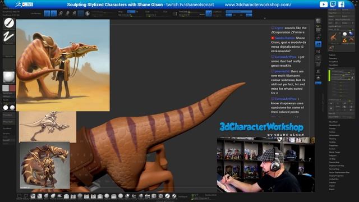Expand the Morph Target sub-palette
The height and width of the screenshot is (202, 359).
point(334,152)
